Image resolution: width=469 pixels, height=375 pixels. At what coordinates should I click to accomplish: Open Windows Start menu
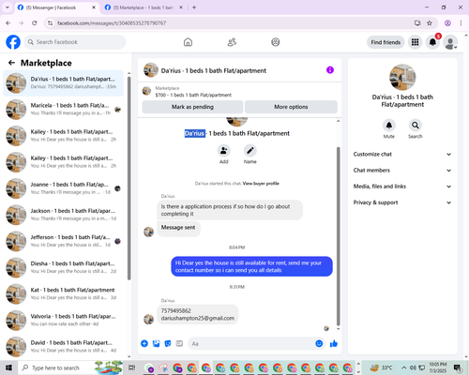(8, 367)
